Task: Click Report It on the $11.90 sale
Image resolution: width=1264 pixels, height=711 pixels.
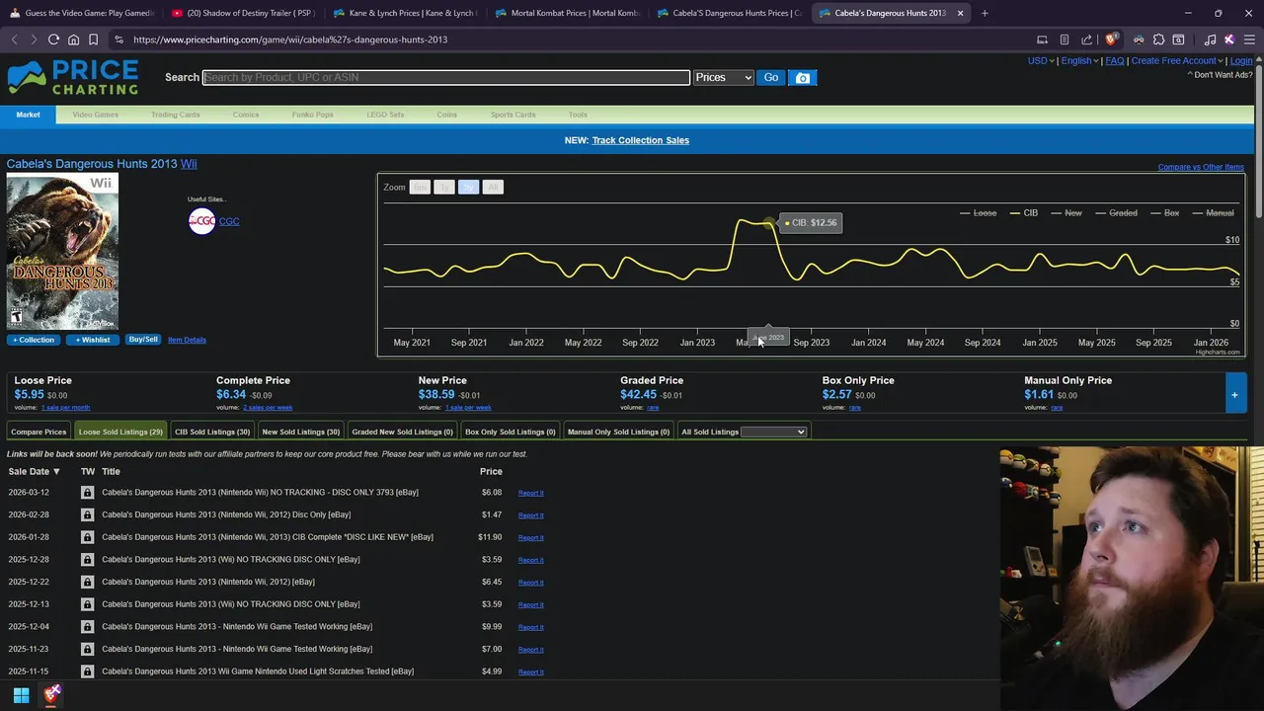Action: (x=531, y=537)
